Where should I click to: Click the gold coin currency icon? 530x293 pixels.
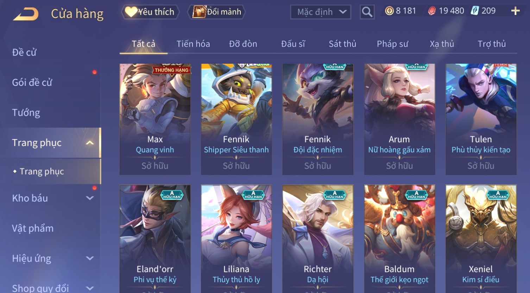[389, 11]
